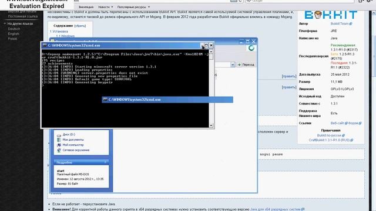Click the console scrollbar thumb
The height and width of the screenshot is (211, 376).
(x=211, y=57)
